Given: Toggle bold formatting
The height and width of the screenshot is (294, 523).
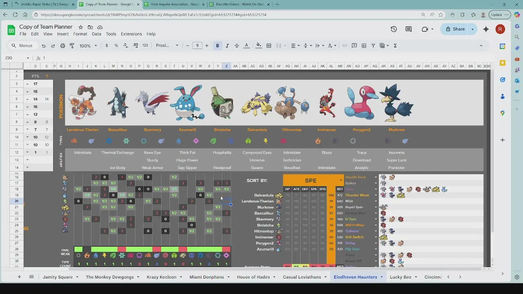Looking at the screenshot, I should [218, 46].
